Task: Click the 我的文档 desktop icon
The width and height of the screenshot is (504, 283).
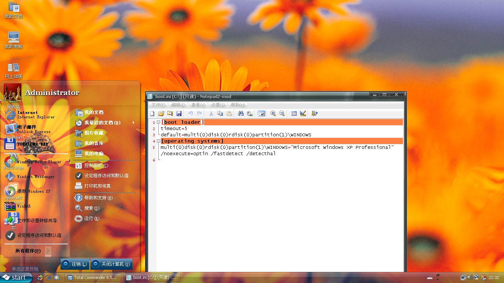Action: [x=14, y=10]
